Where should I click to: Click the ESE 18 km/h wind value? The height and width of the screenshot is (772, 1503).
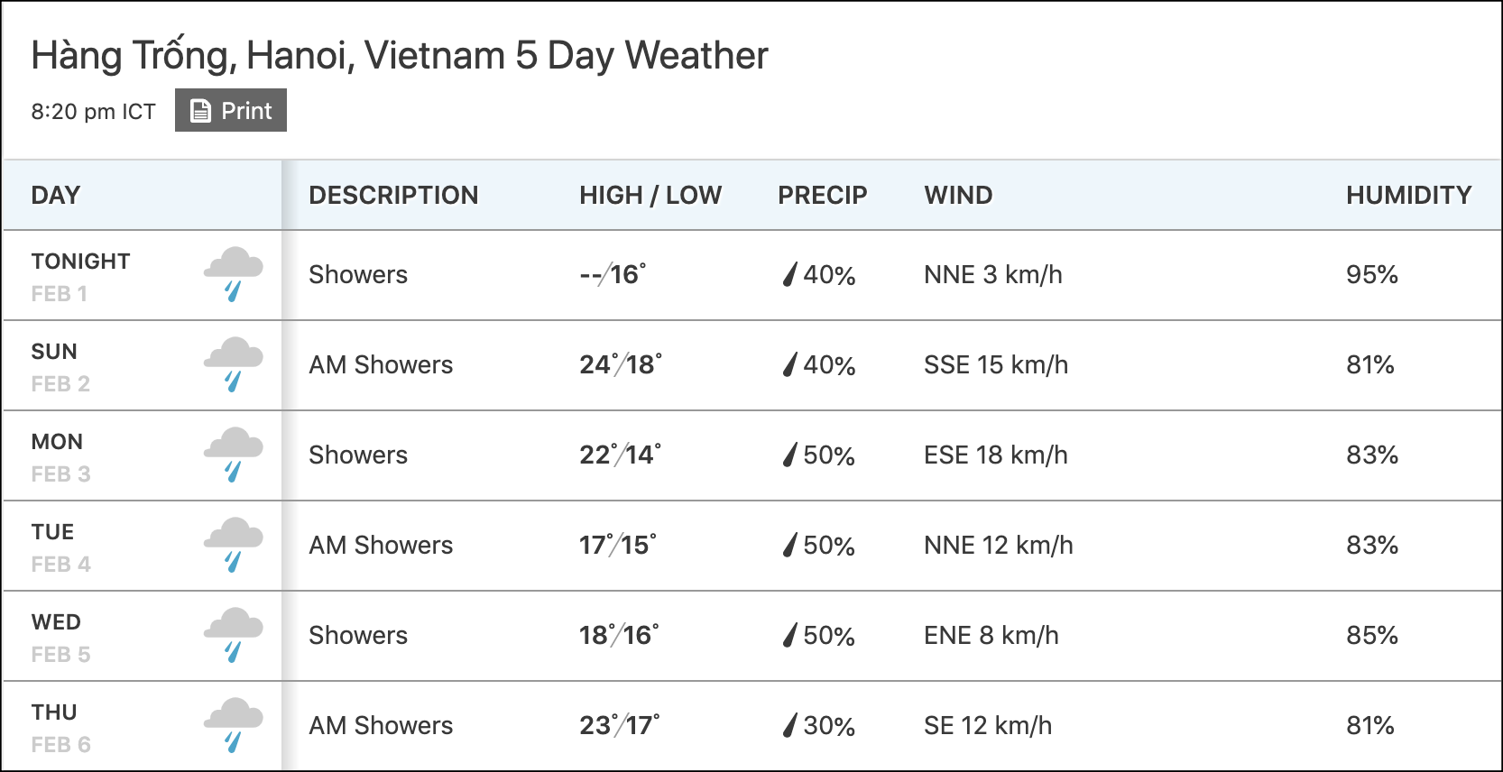click(996, 455)
